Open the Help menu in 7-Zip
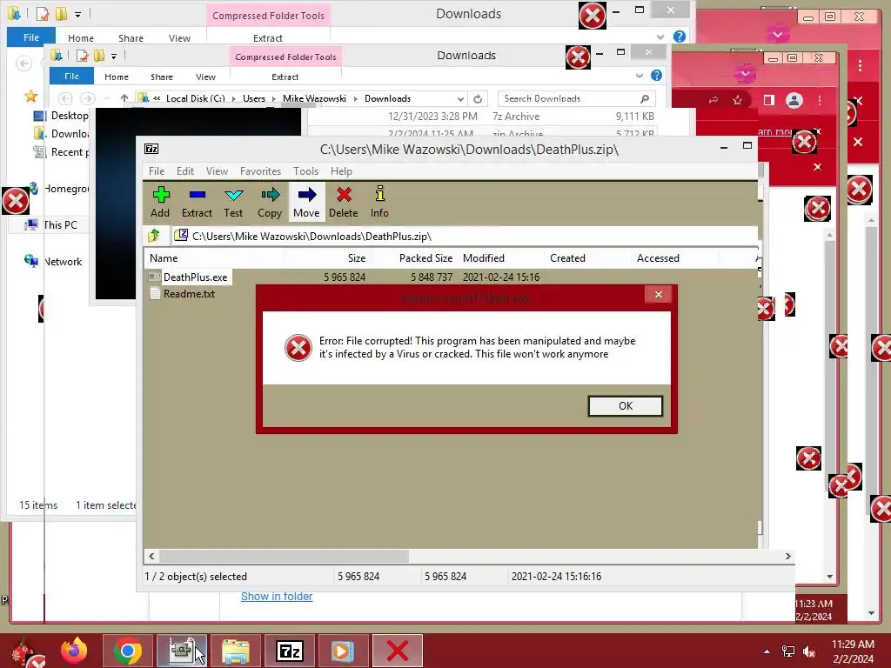Screen dimensions: 891x668 click(x=341, y=171)
